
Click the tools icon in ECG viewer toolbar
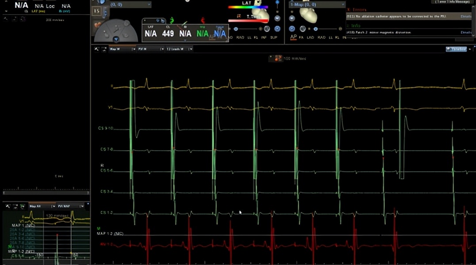click(96, 49)
